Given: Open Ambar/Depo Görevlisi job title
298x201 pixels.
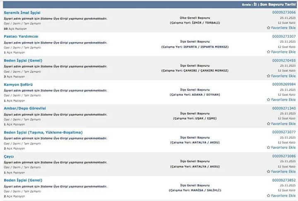Looking at the screenshot, I should (25, 108).
